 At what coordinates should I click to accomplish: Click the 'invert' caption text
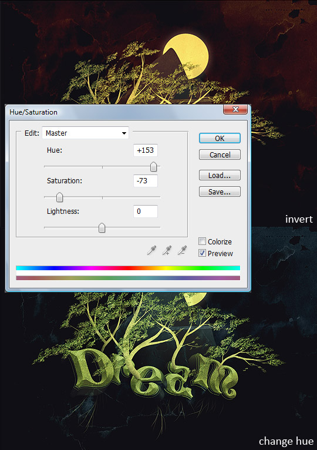tap(299, 219)
